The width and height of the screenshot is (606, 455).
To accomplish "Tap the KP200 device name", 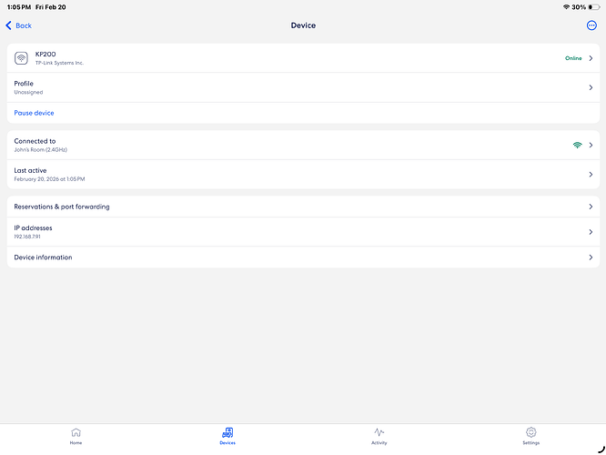I will (x=45, y=54).
